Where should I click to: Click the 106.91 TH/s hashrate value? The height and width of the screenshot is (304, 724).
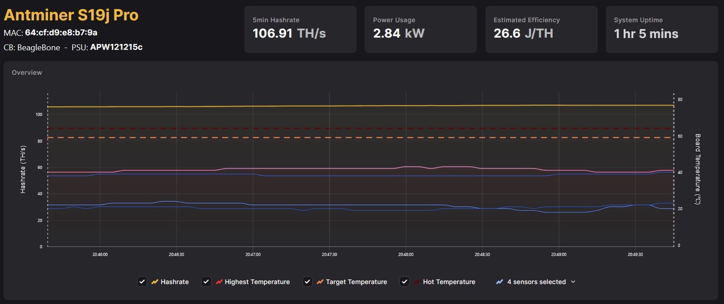pyautogui.click(x=289, y=34)
